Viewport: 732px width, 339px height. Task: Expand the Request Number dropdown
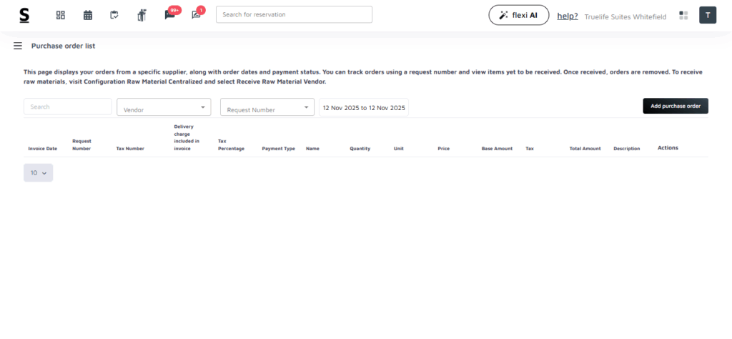click(x=267, y=107)
